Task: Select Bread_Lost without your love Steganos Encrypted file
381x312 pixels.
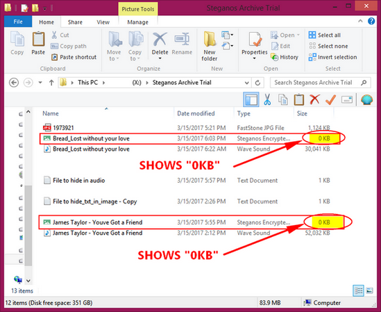Action: tap(187, 138)
